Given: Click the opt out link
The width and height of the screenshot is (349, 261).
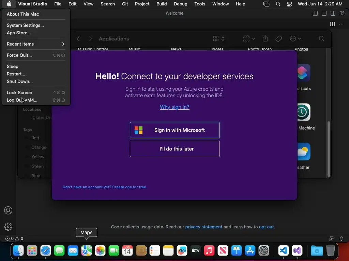Looking at the screenshot, I should pos(267,227).
